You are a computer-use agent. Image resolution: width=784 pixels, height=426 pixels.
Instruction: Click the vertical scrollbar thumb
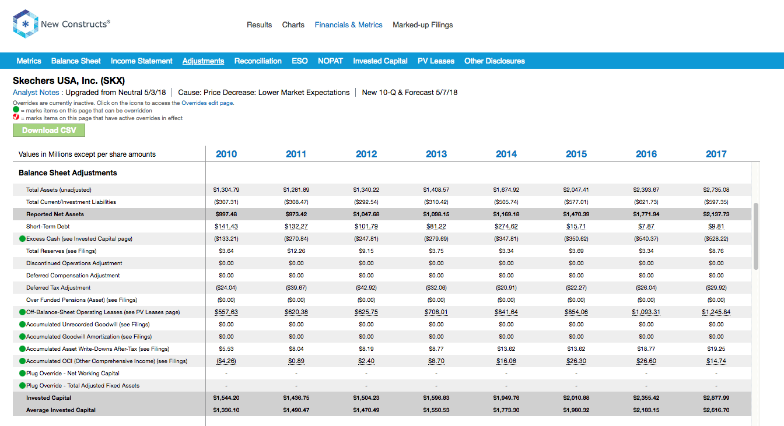pyautogui.click(x=756, y=236)
